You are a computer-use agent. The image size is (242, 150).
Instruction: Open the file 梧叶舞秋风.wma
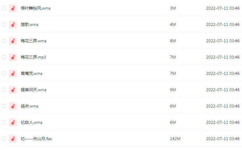[x=36, y=8]
